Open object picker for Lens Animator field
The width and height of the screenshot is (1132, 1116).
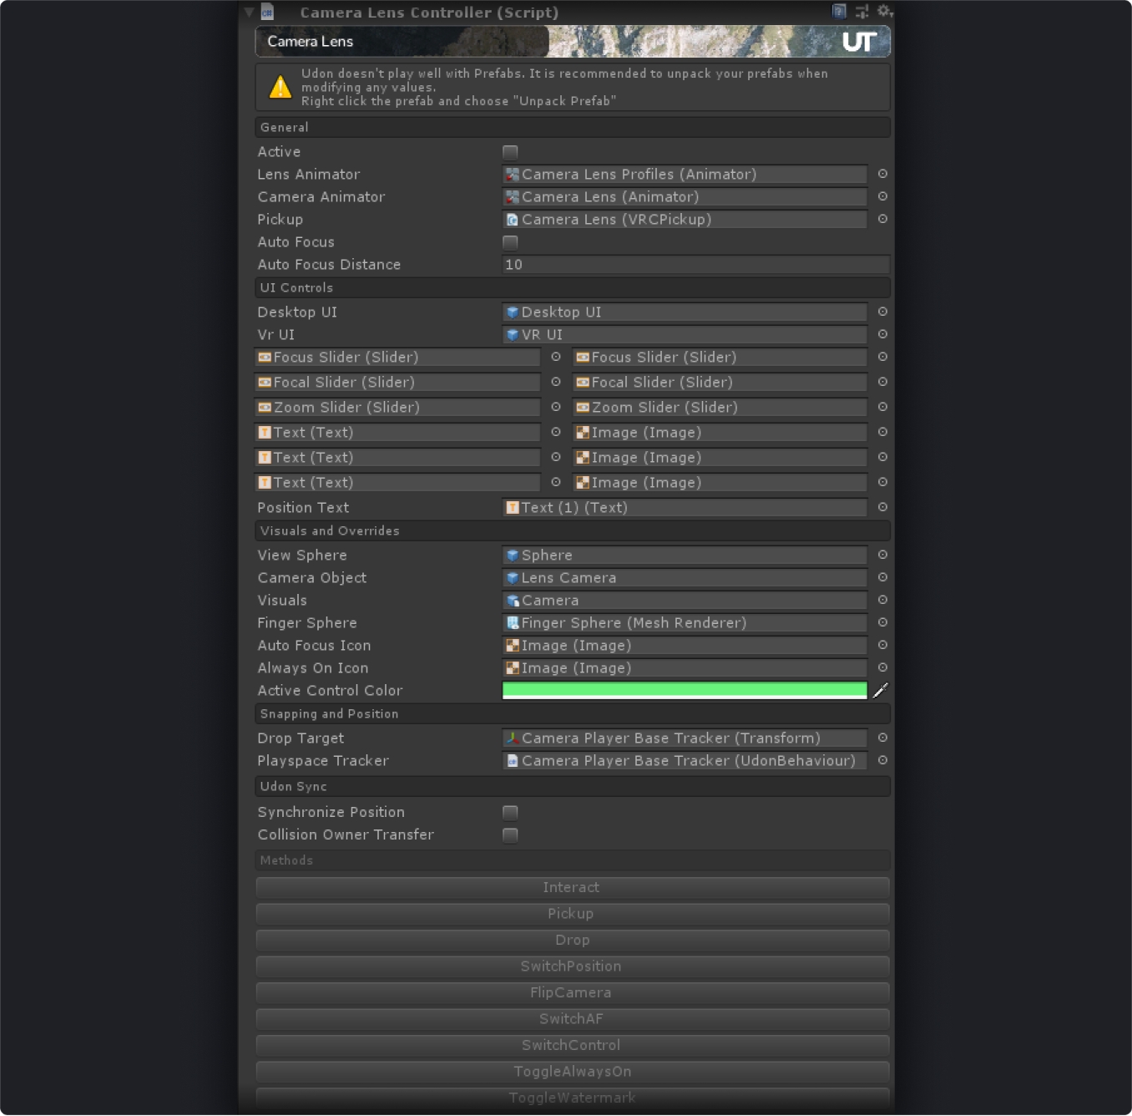click(882, 174)
